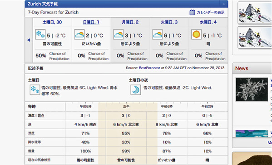Open the snowflake photo thumbnail in News
Image resolution: width=272 pixels, height=165 pixels.
[252, 90]
